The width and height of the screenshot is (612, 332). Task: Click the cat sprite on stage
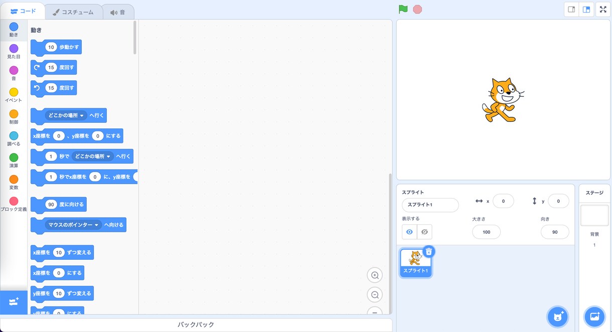pos(502,99)
